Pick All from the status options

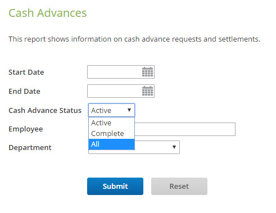[111, 144]
